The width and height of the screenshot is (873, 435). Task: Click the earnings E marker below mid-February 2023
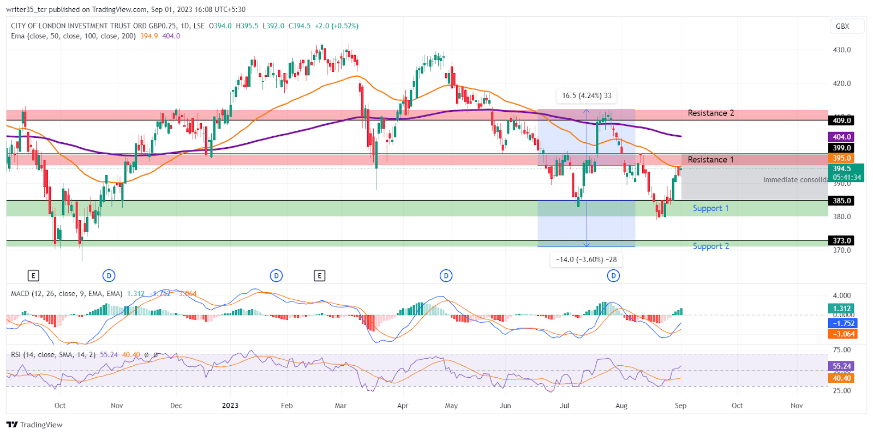(x=320, y=276)
